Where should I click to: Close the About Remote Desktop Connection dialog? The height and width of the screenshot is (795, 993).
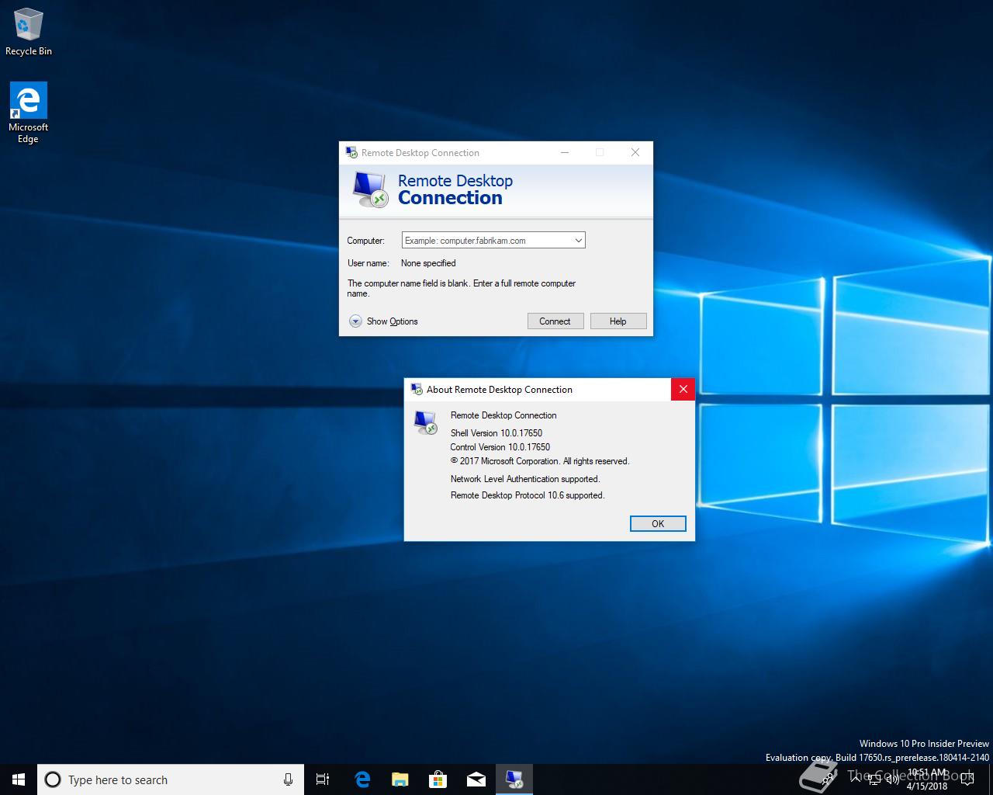(683, 389)
